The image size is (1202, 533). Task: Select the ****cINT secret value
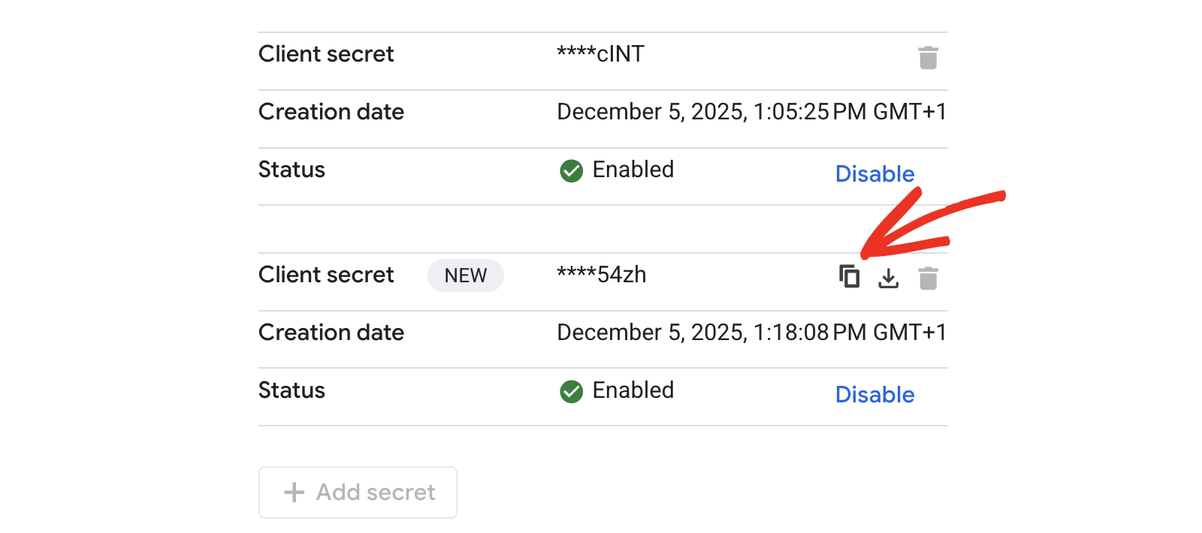pyautogui.click(x=600, y=54)
